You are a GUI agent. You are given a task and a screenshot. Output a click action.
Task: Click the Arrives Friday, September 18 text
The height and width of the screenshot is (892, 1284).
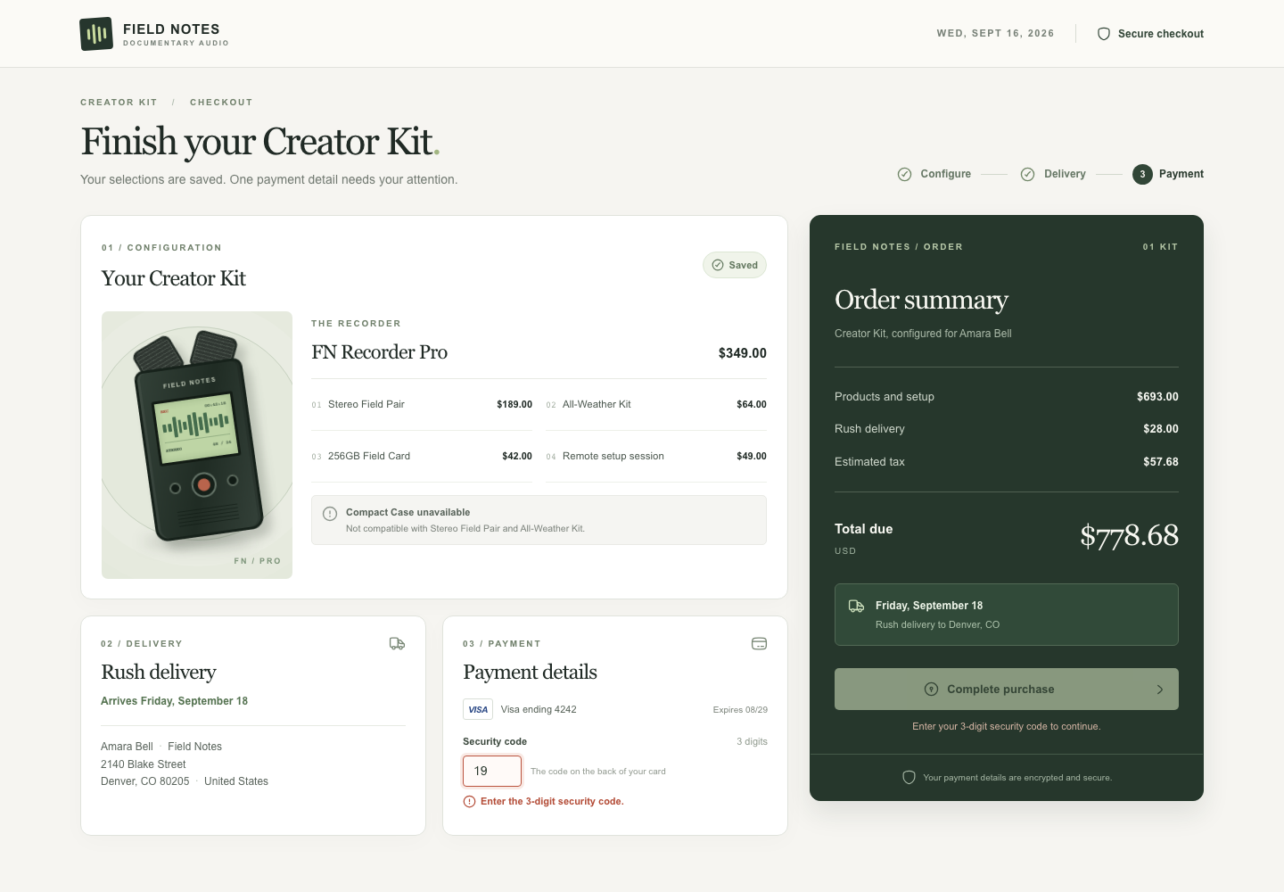[175, 701]
